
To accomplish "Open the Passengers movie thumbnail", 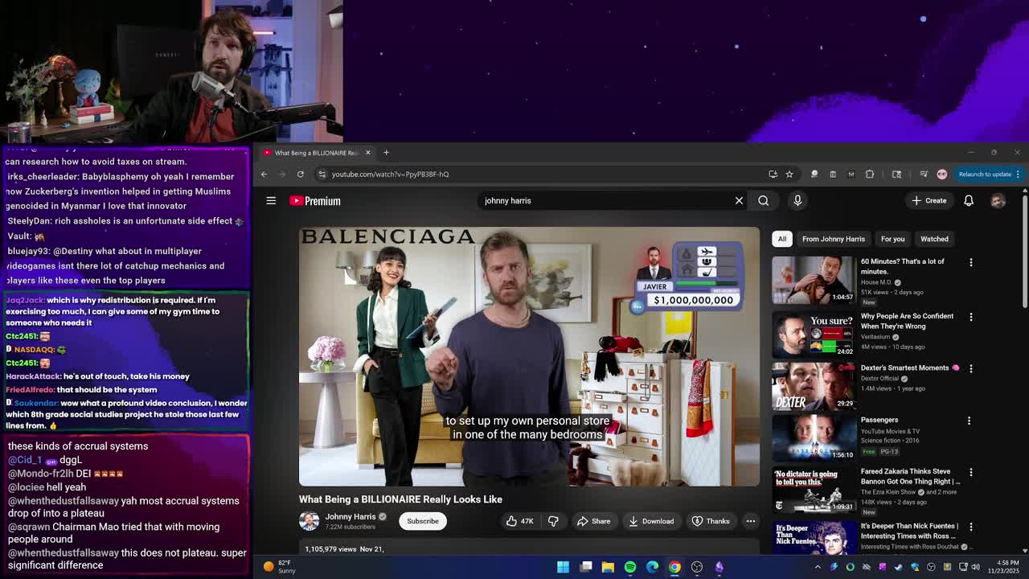I will [813, 438].
